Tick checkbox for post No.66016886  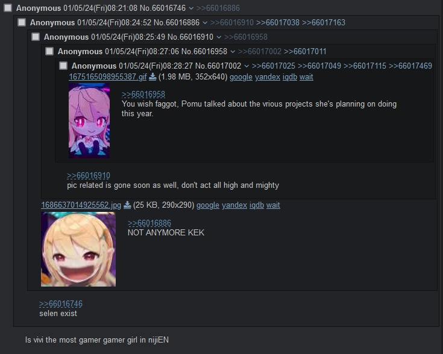pos(22,22)
